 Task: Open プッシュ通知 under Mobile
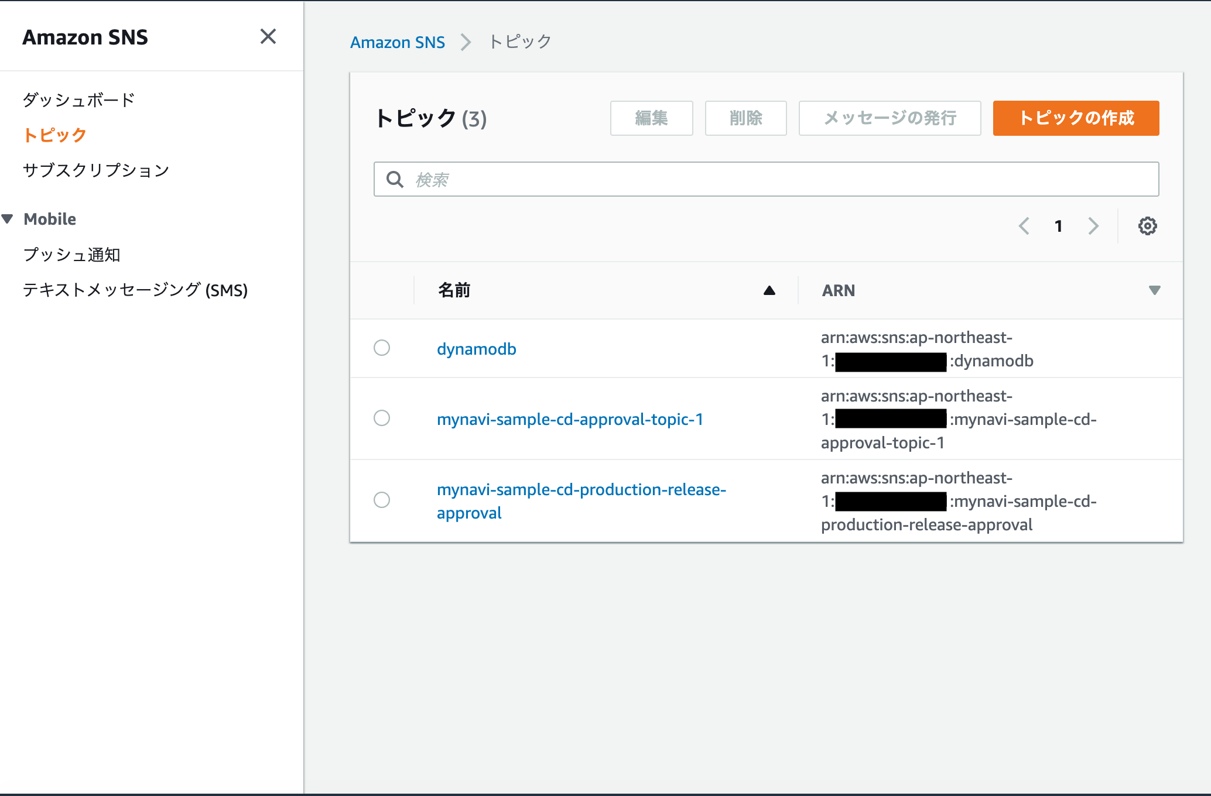pyautogui.click(x=71, y=255)
